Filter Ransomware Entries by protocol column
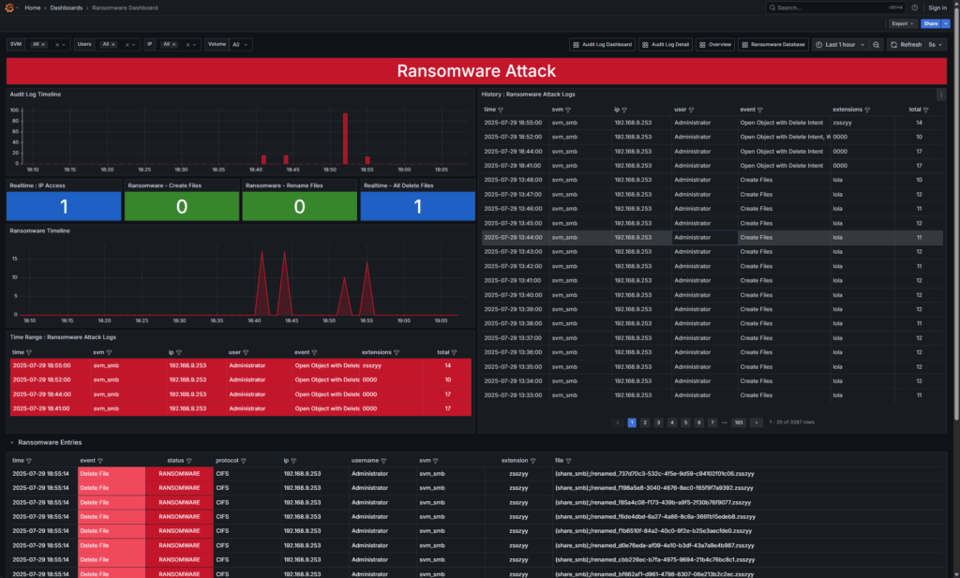The image size is (960, 578). click(x=243, y=461)
